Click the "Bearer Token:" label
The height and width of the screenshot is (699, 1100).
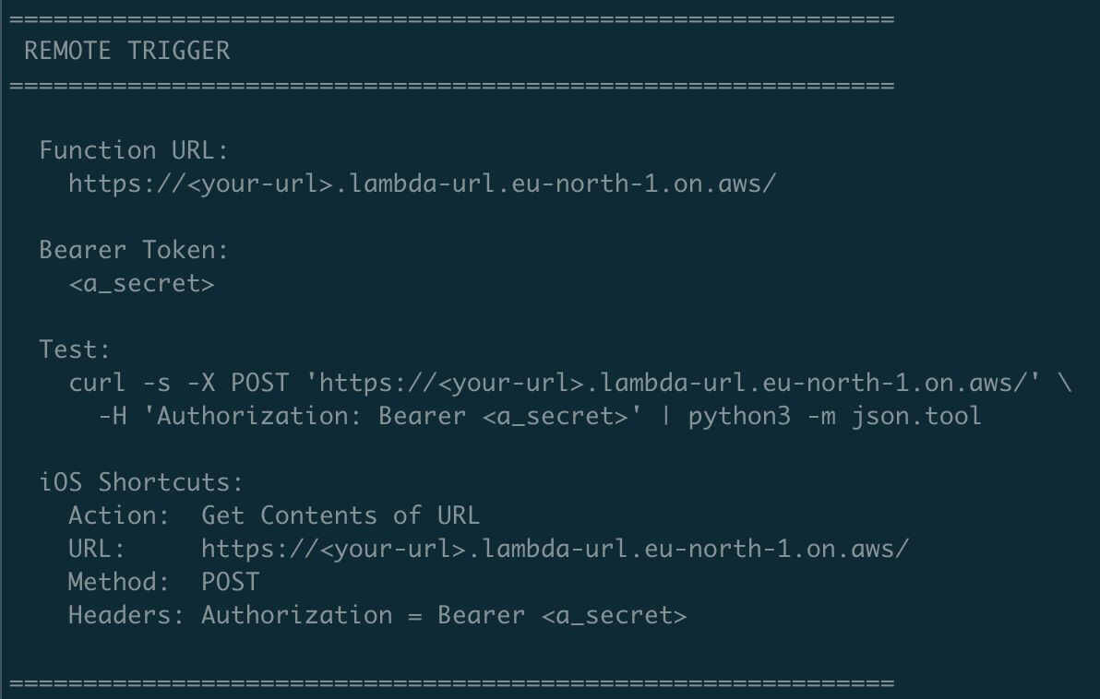pos(133,250)
